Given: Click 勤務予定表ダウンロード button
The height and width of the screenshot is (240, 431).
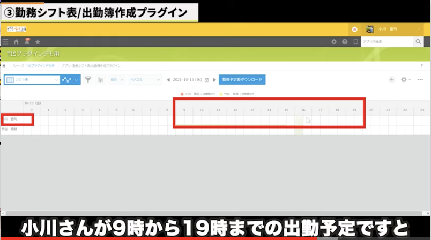Looking at the screenshot, I should (242, 80).
